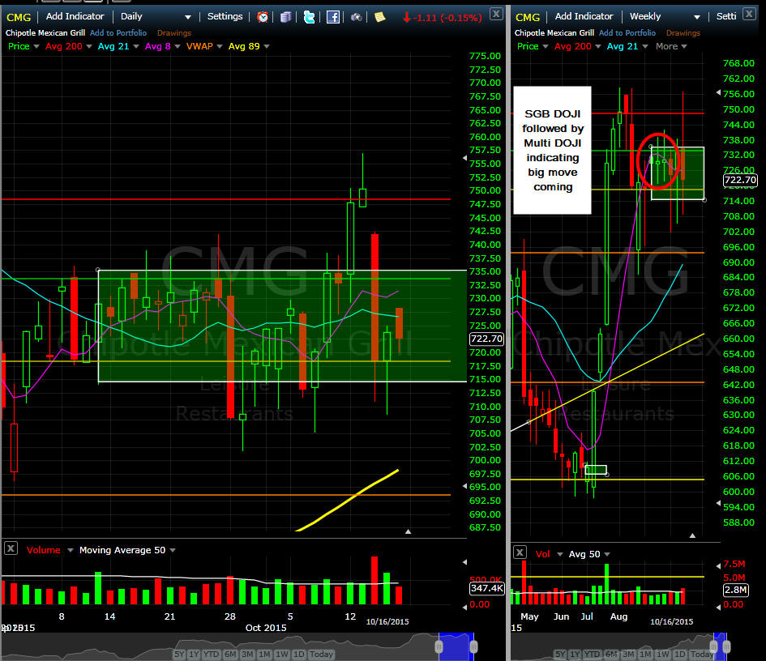Expand Price options in Weekly chart

[x=546, y=46]
